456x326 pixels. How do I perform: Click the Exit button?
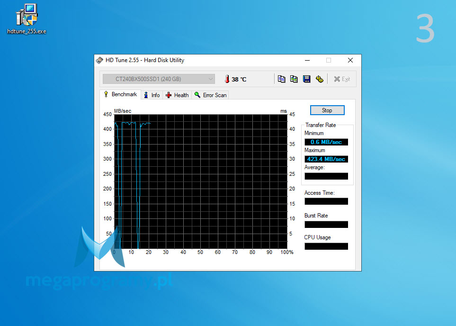[342, 79]
